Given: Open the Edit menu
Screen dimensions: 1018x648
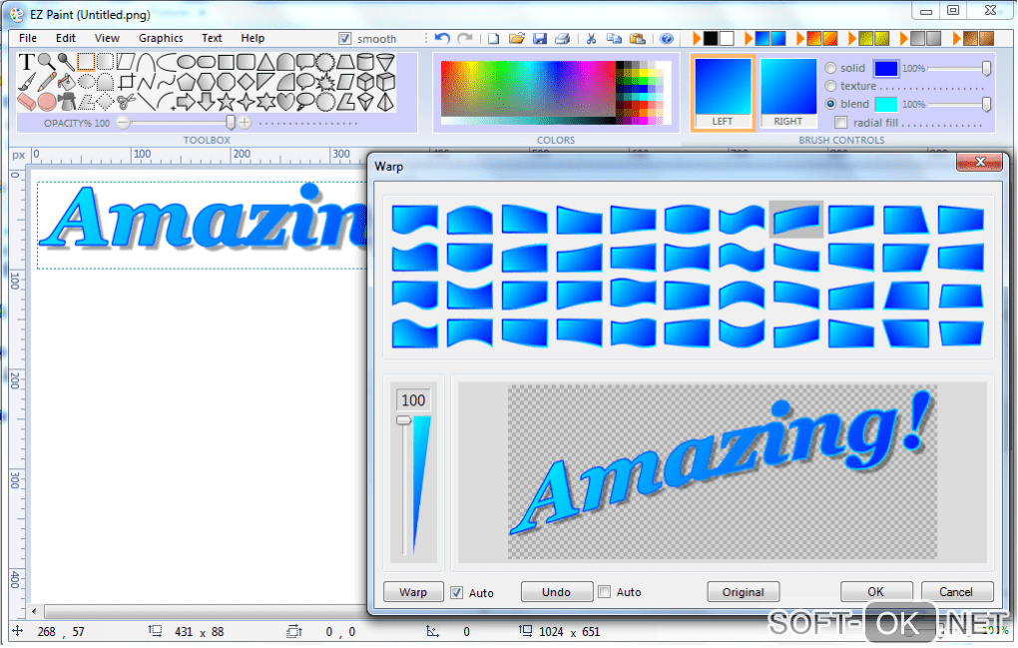Looking at the screenshot, I should coord(66,38).
